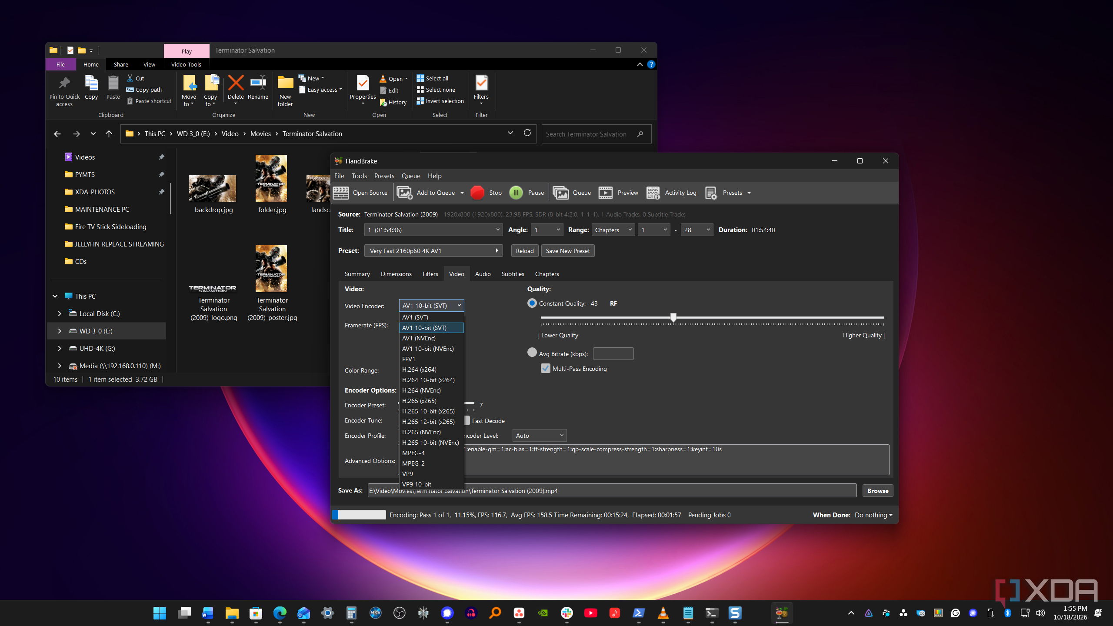Click Pin to Quick access icon
This screenshot has height=626, width=1113.
tap(64, 83)
